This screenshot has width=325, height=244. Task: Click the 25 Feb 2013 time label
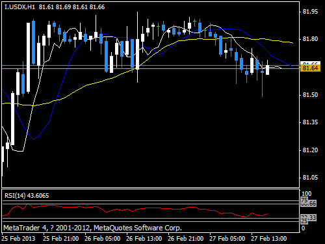18,239
